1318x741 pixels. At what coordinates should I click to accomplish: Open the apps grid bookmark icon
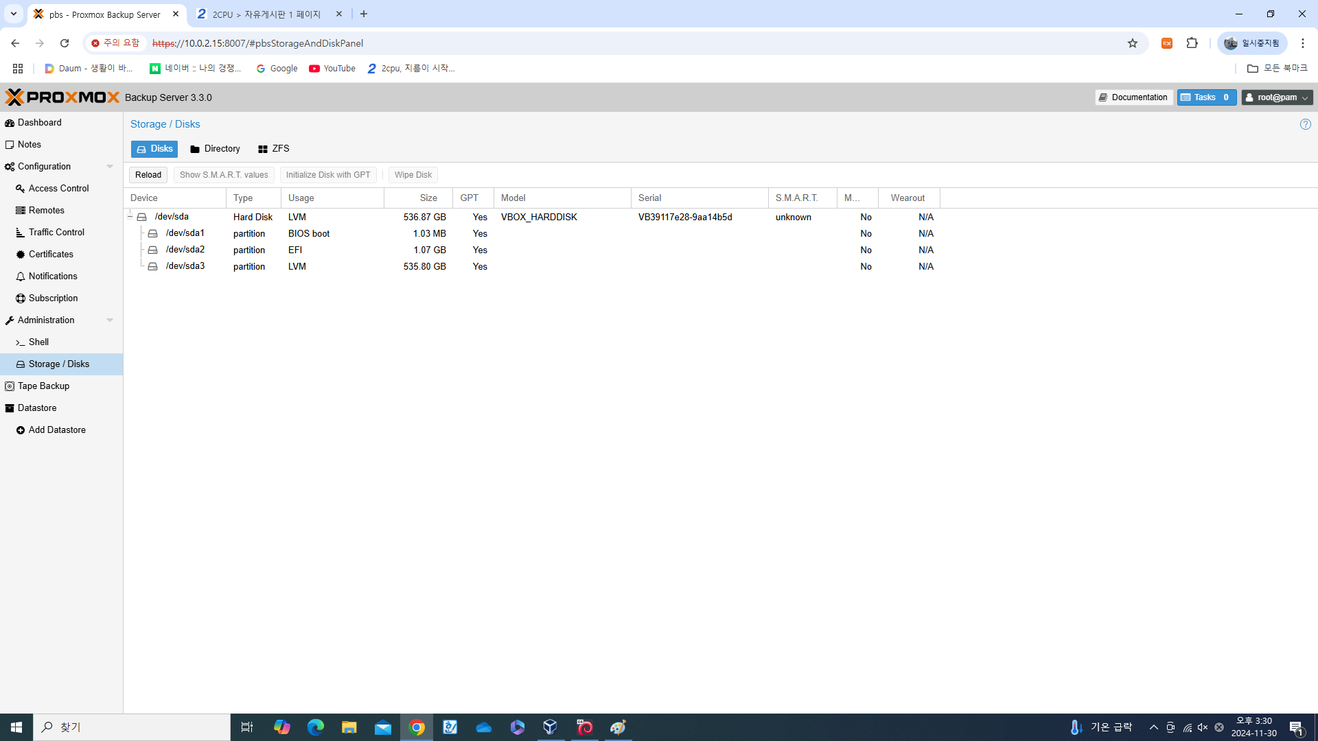click(x=18, y=69)
